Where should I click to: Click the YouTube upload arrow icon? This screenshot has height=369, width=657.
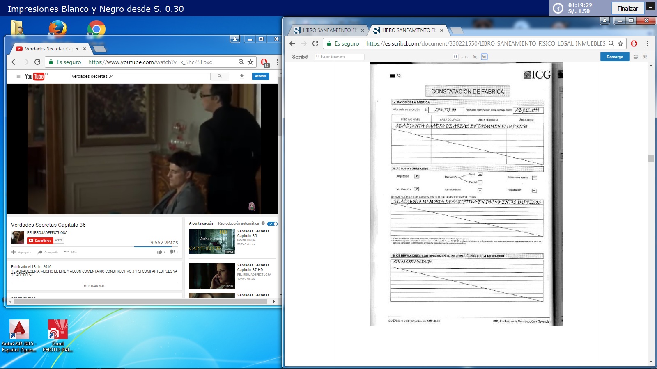(x=242, y=76)
